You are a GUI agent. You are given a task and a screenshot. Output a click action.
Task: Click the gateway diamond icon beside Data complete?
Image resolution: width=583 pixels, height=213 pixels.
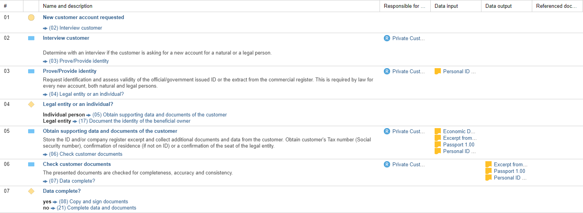click(x=31, y=191)
